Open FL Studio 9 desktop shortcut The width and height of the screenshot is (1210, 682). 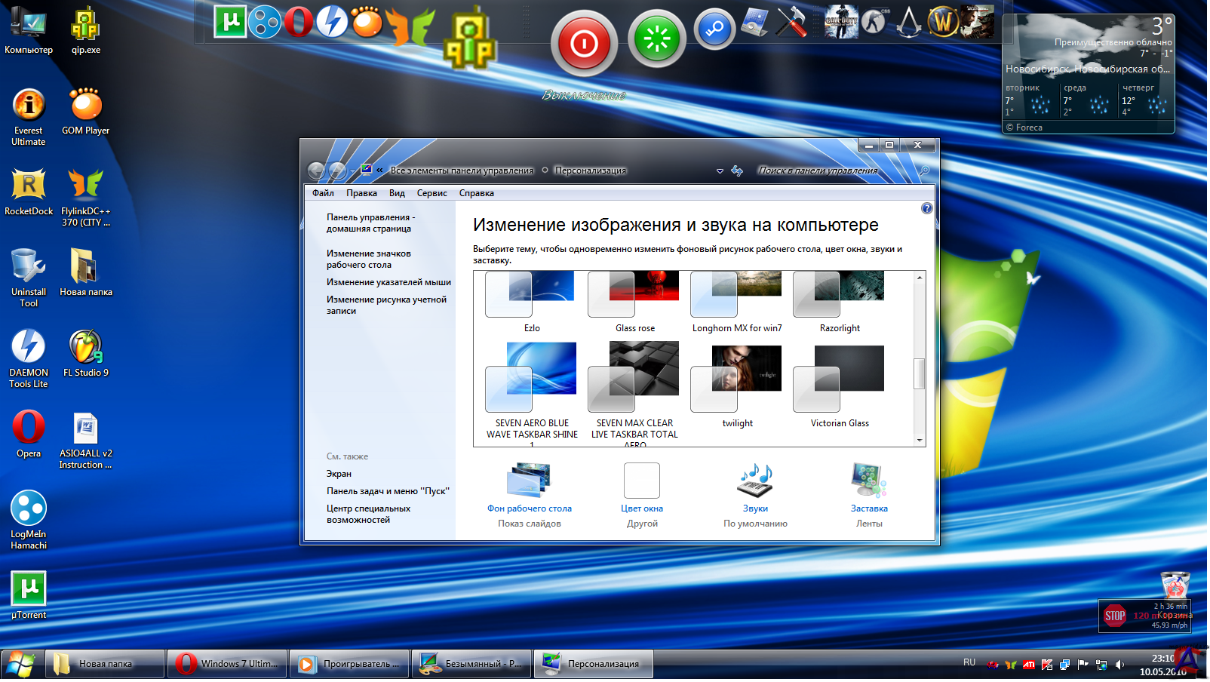click(85, 348)
